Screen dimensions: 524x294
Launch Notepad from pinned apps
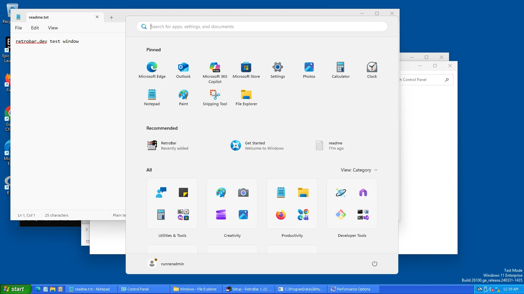pyautogui.click(x=152, y=97)
